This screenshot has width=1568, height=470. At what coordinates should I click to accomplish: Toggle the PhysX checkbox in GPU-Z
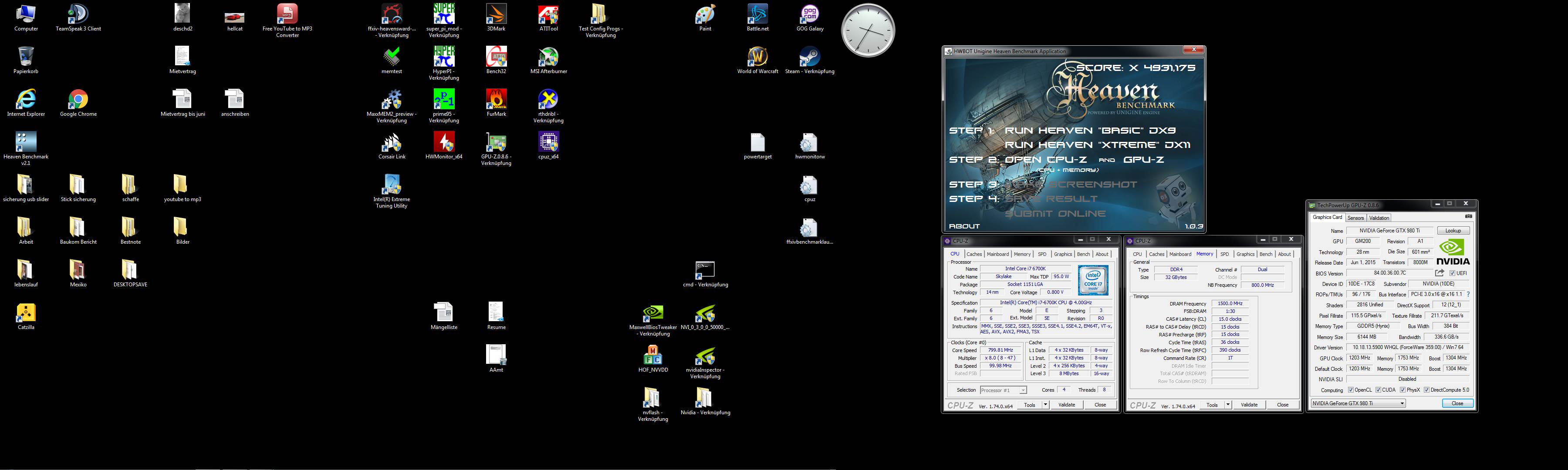[1402, 390]
